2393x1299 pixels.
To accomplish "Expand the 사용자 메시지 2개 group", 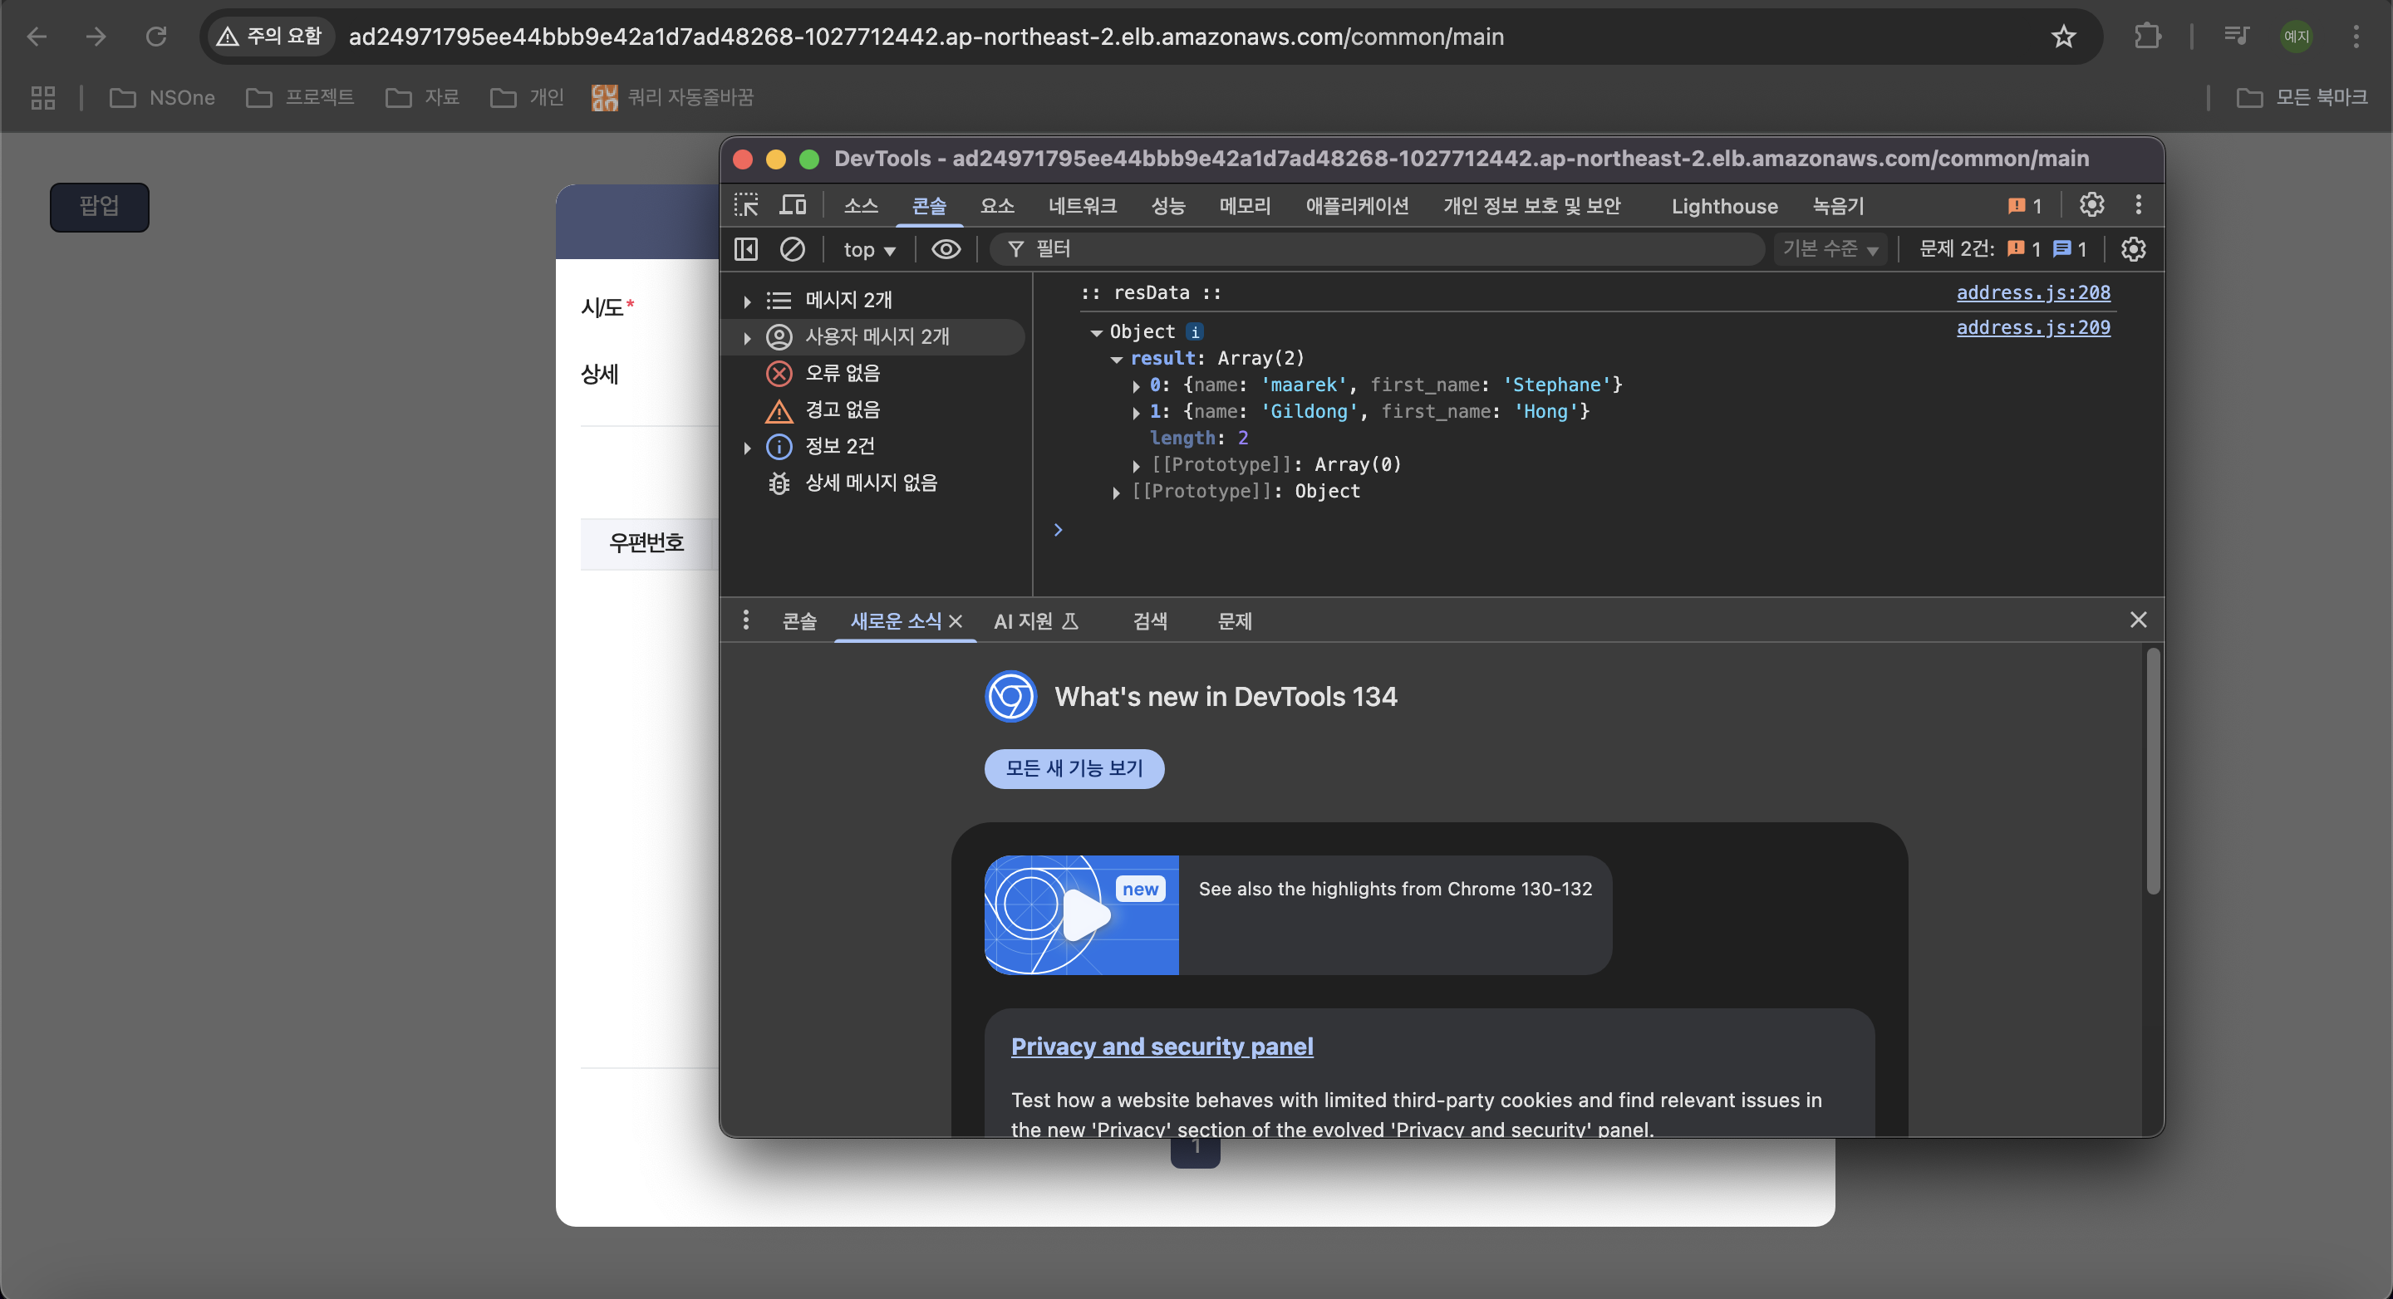I will click(747, 337).
